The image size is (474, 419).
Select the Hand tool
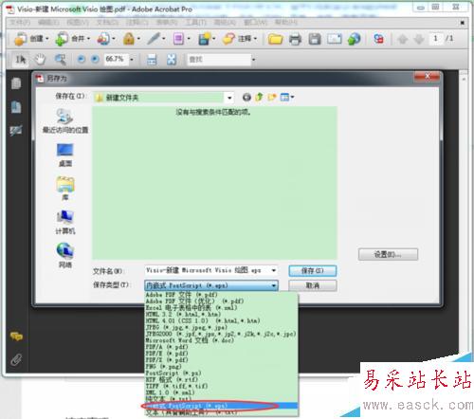(x=40, y=60)
